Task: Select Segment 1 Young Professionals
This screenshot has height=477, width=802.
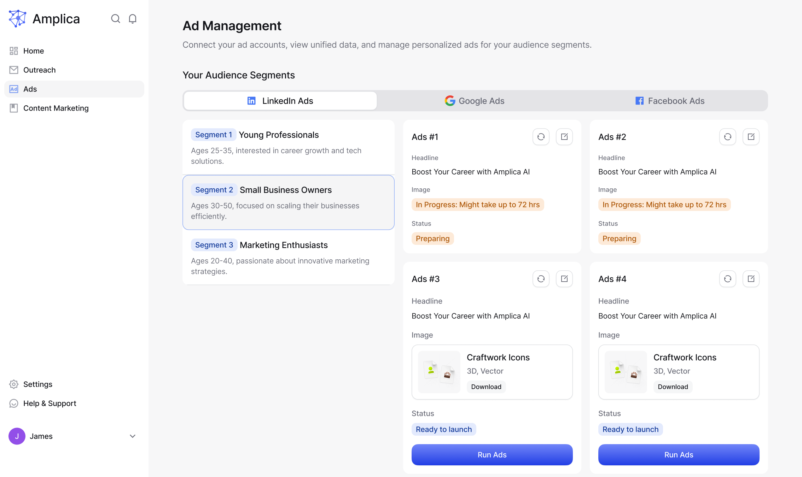Action: (x=288, y=147)
